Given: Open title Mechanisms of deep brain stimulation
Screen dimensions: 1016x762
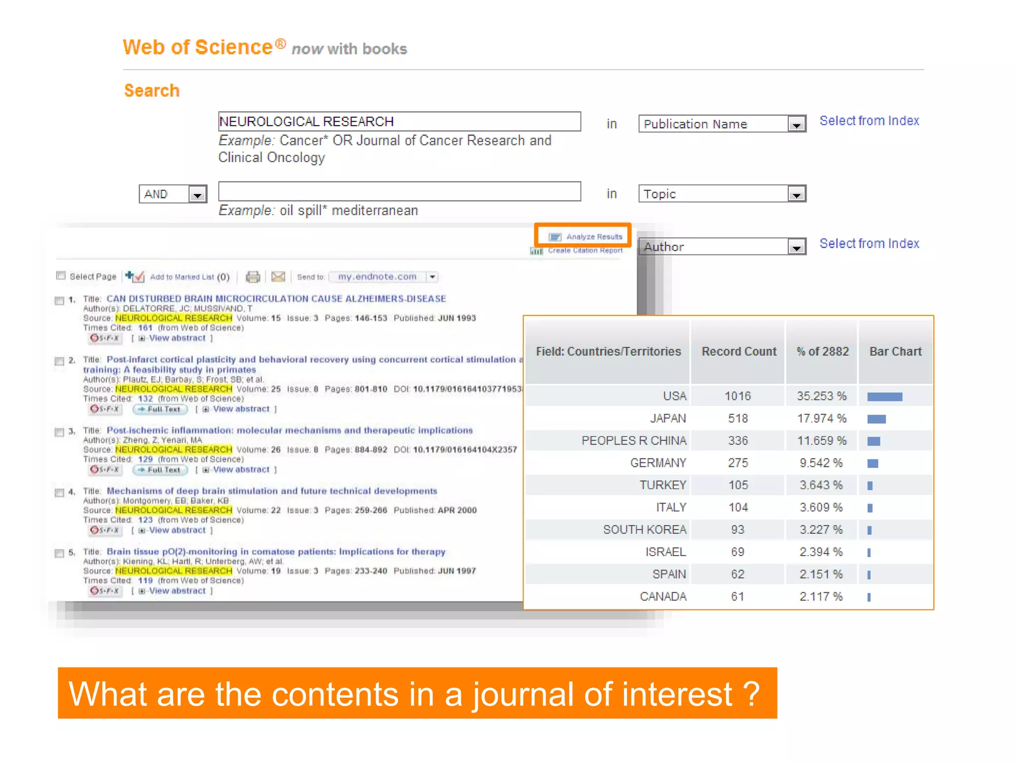Looking at the screenshot, I should 272,491.
